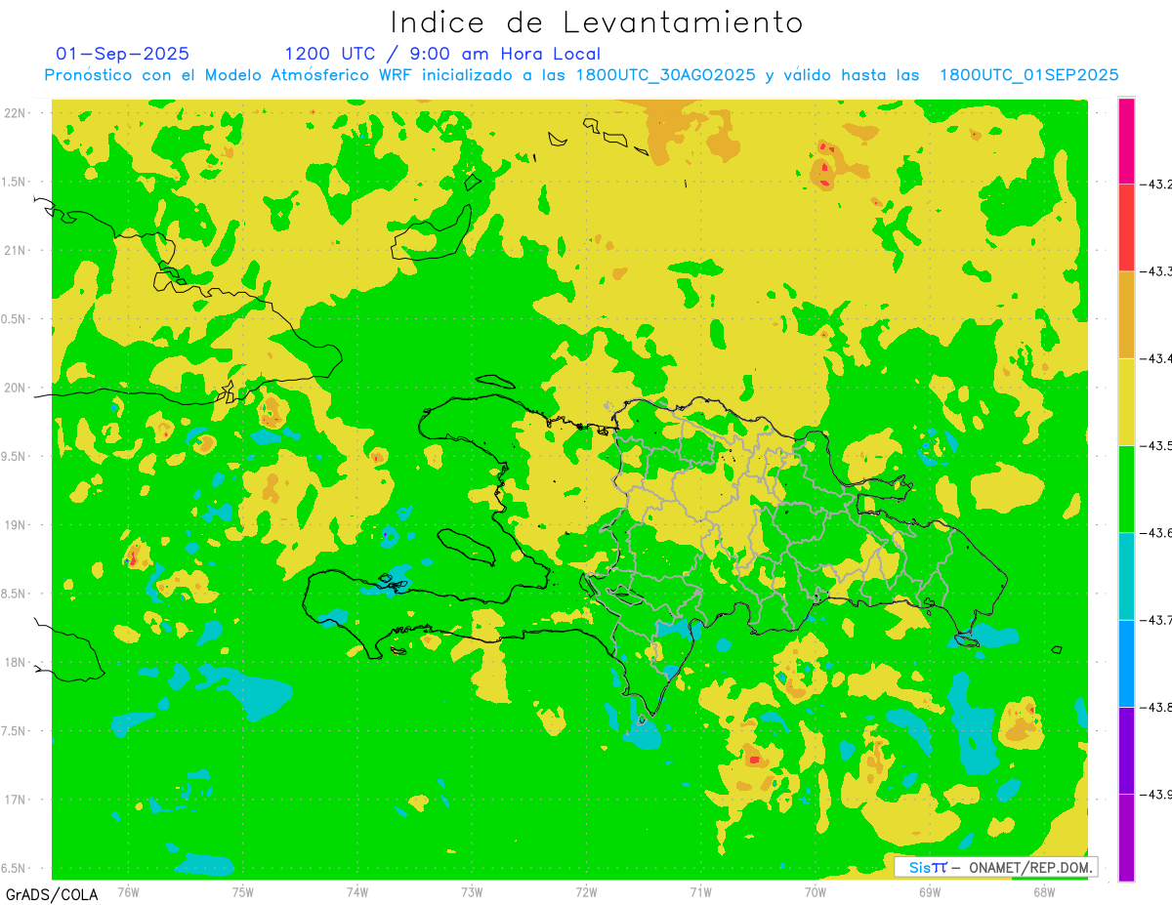The width and height of the screenshot is (1172, 905).
Task: Click the '74W' longitude label
Action: [357, 891]
